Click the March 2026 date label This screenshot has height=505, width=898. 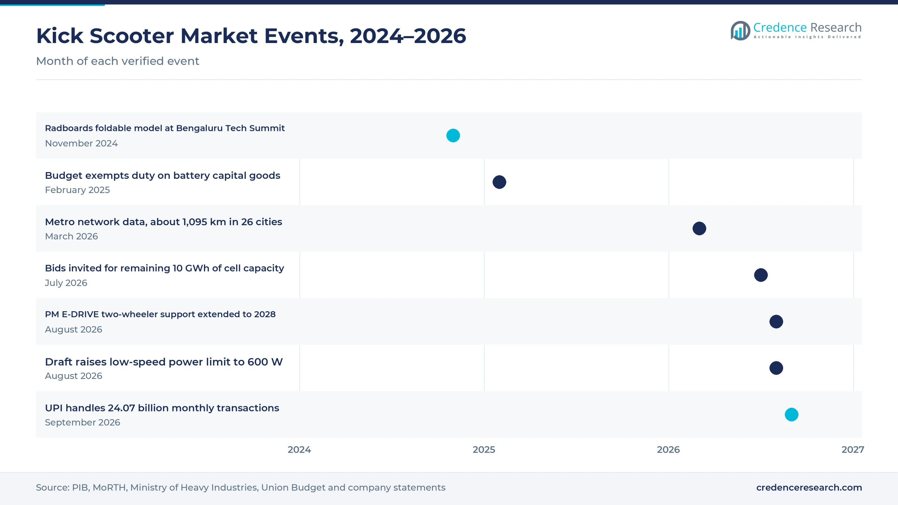[x=71, y=236]
